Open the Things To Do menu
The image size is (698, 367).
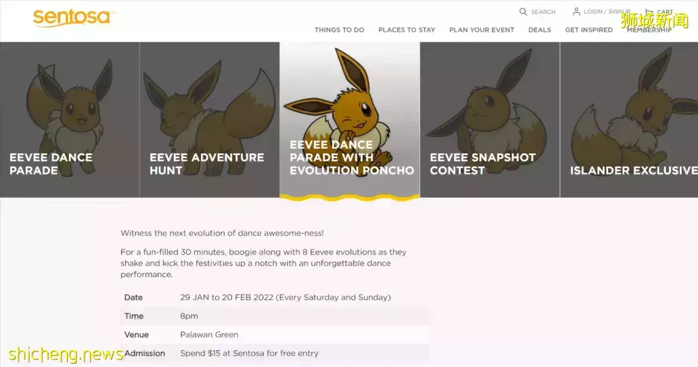(339, 30)
